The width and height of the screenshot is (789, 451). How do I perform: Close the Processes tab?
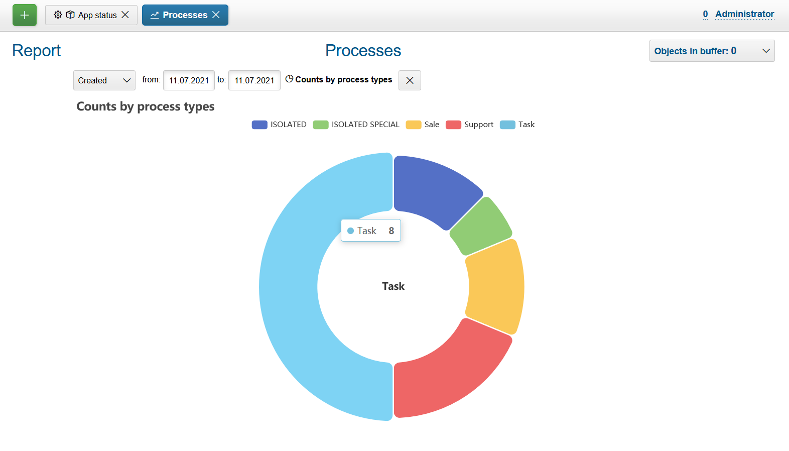(x=216, y=15)
